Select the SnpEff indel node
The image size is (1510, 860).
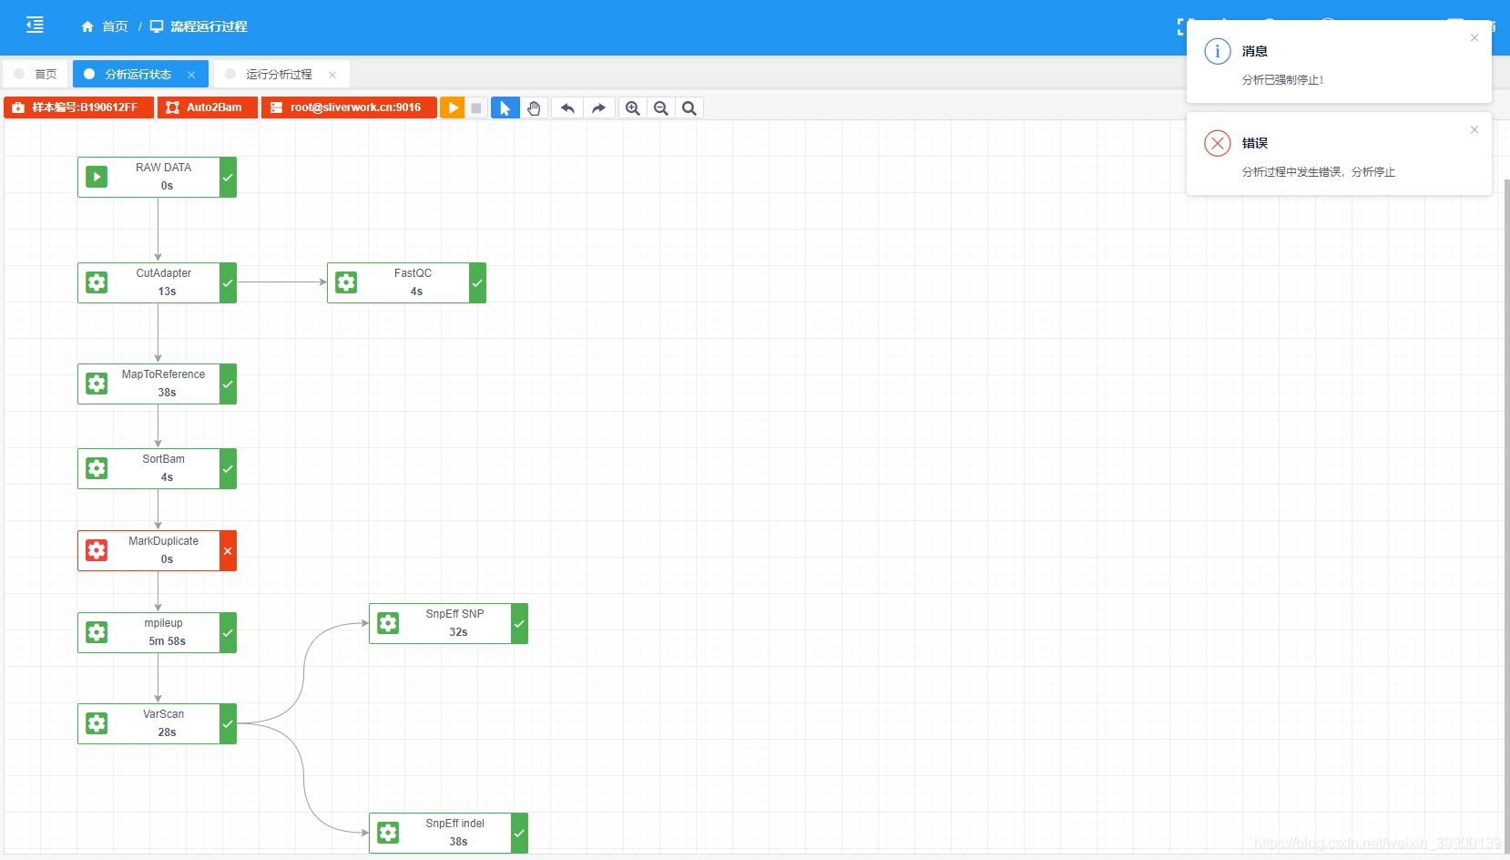tap(448, 833)
